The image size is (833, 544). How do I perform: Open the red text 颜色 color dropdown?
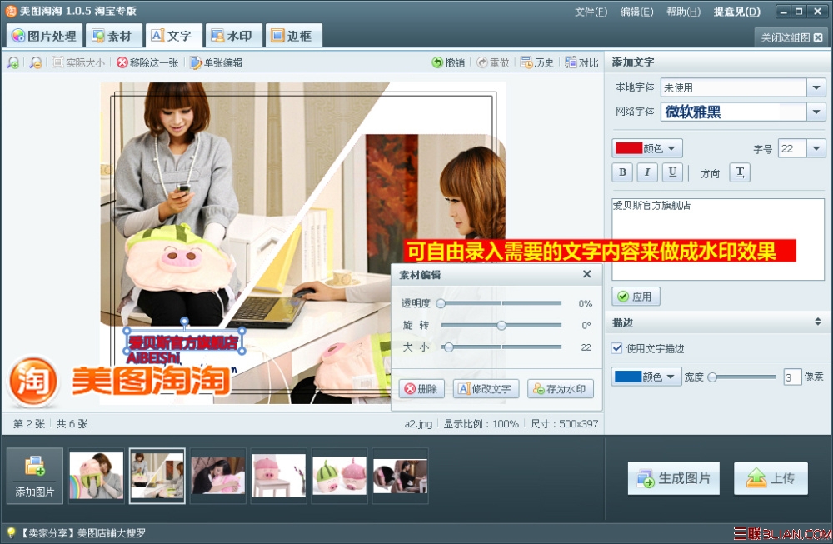coord(647,148)
